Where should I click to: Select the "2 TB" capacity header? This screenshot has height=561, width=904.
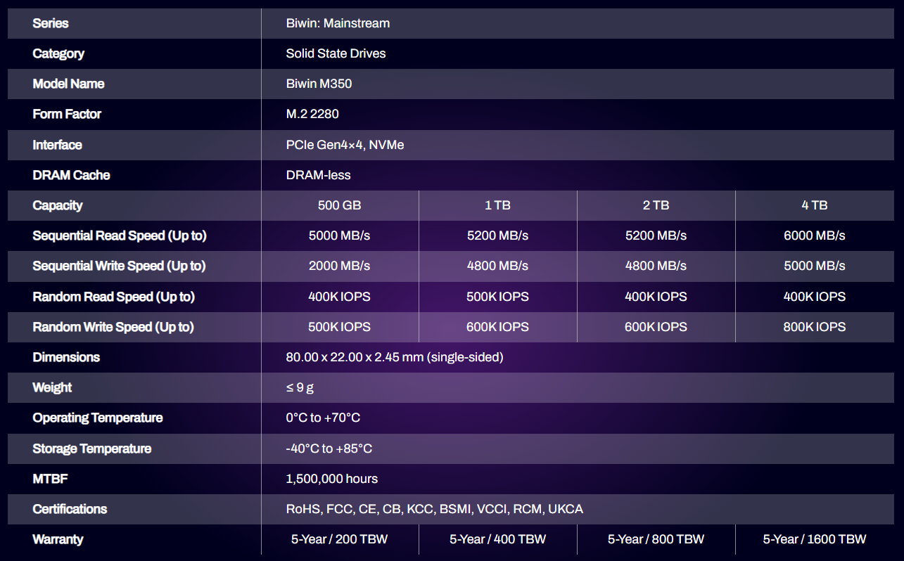(x=656, y=205)
